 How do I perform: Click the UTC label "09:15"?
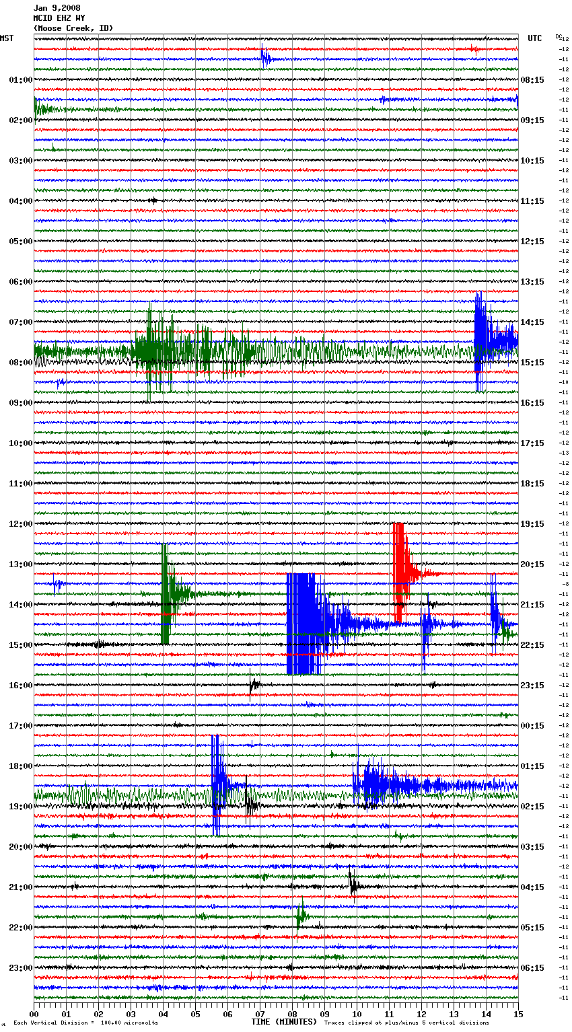[532, 120]
